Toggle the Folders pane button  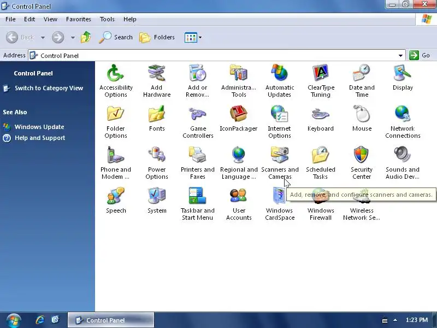click(x=157, y=37)
